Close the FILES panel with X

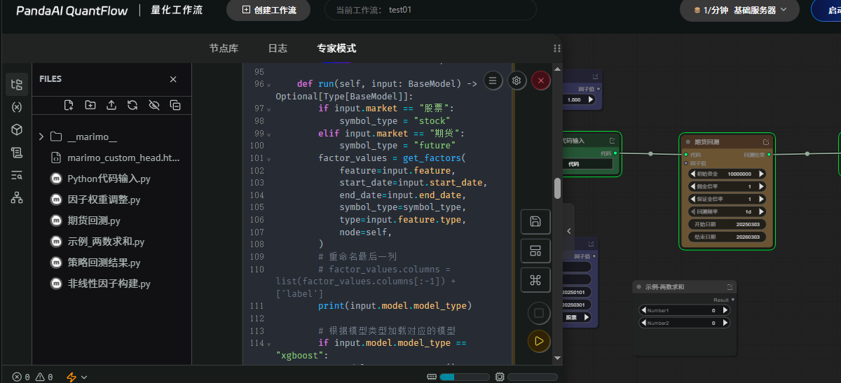(x=173, y=79)
